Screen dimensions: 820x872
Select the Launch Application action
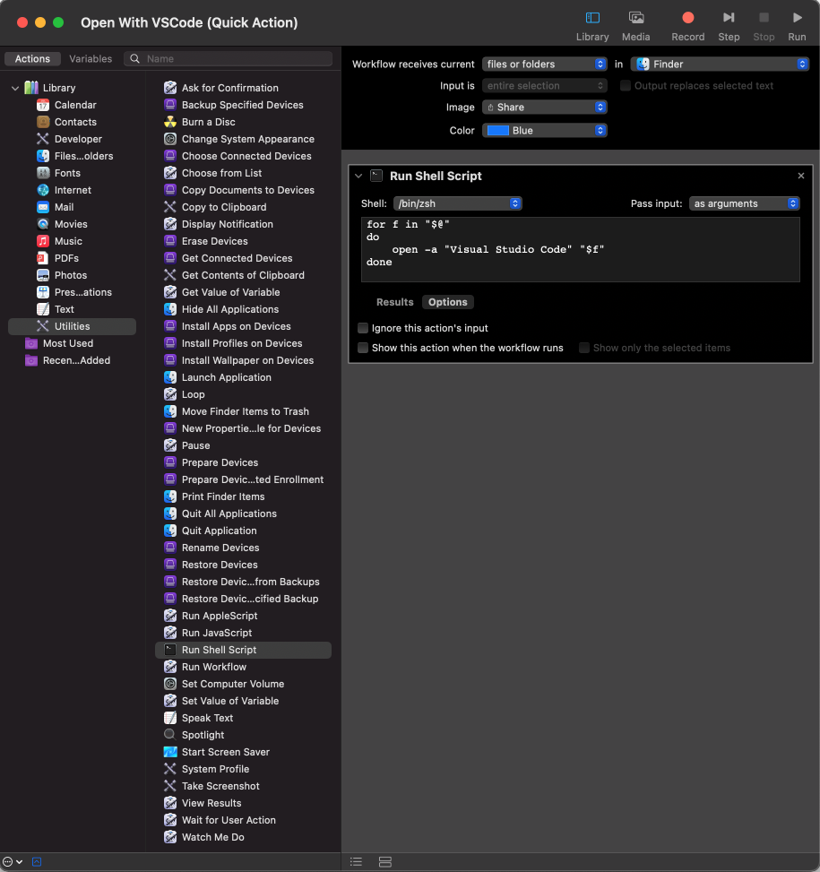pos(226,377)
